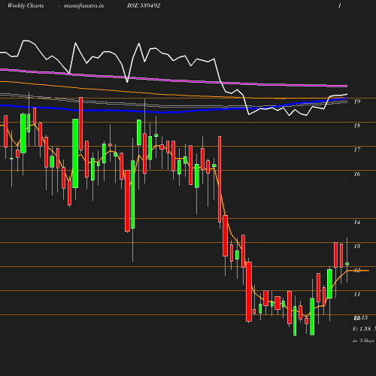This screenshot has height=376, width=376.
Task: Click the price axis label 16
Action: [357, 174]
